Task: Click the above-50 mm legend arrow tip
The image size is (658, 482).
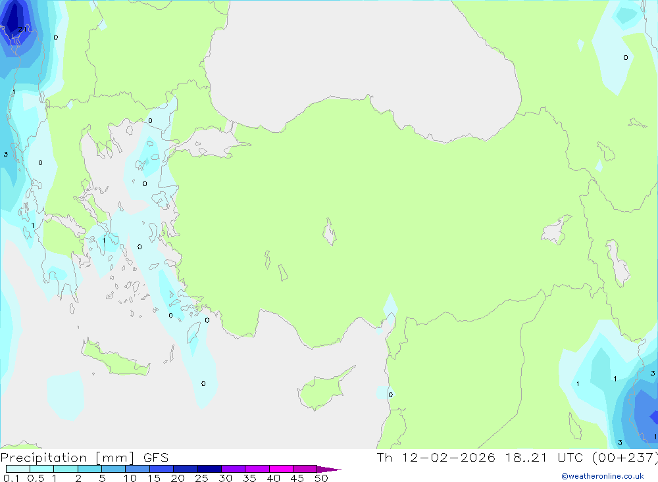Action: pos(328,469)
